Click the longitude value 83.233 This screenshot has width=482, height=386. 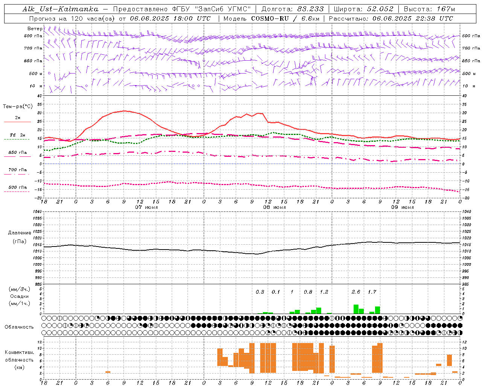click(310, 9)
